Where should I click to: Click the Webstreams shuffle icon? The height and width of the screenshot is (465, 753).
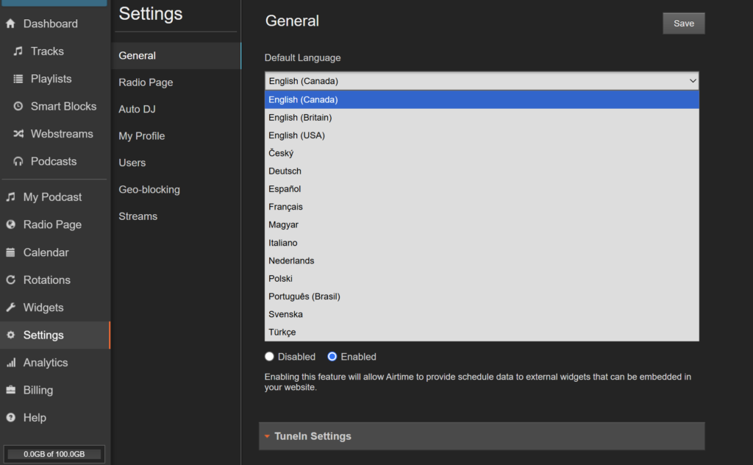tap(18, 134)
